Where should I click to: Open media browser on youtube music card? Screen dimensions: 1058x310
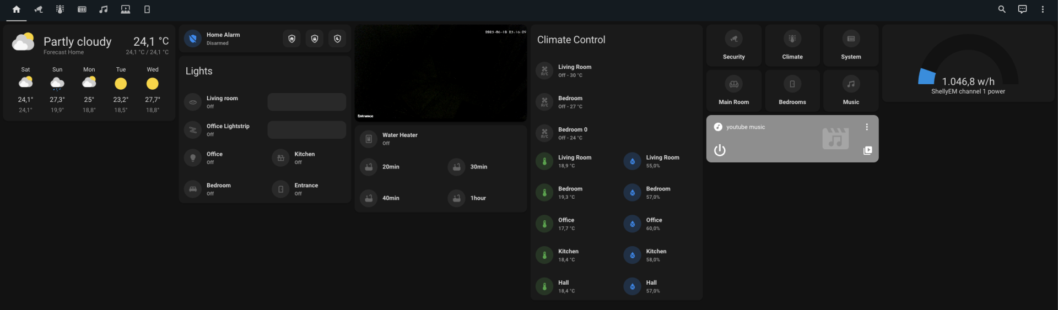[867, 150]
